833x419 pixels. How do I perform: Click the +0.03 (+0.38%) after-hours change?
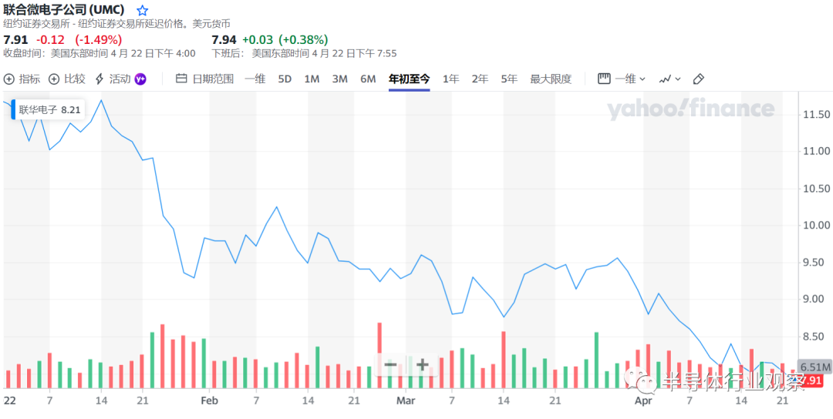coord(285,40)
